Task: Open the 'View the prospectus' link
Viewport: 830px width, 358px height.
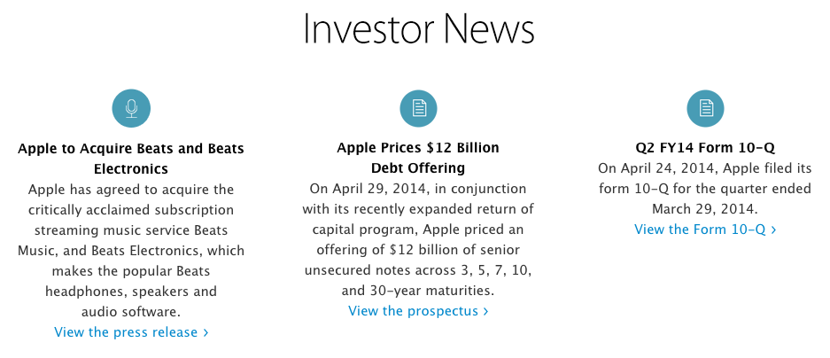Action: pos(418,311)
